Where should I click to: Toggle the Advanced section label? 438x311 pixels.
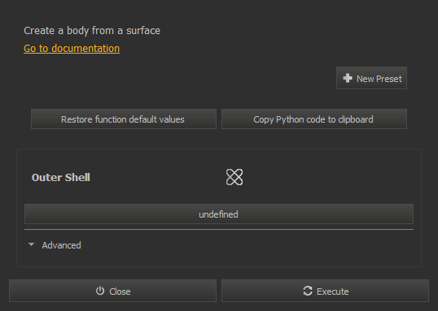[61, 245]
